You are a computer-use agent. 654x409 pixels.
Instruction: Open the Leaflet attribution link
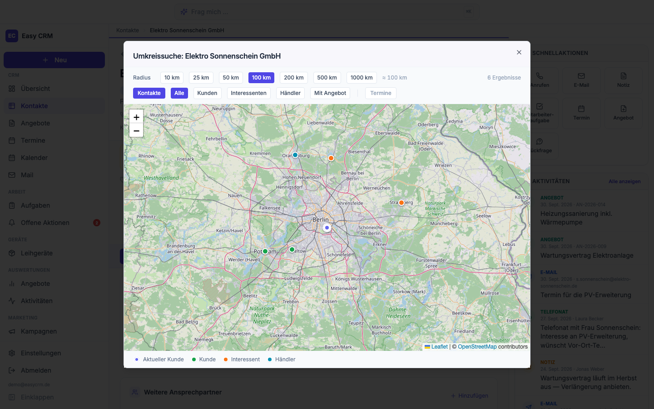(x=436, y=347)
